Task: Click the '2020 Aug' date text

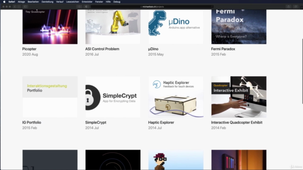Action: 30,54
